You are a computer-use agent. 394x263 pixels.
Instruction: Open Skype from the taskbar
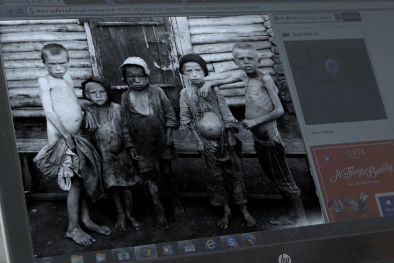231,242
